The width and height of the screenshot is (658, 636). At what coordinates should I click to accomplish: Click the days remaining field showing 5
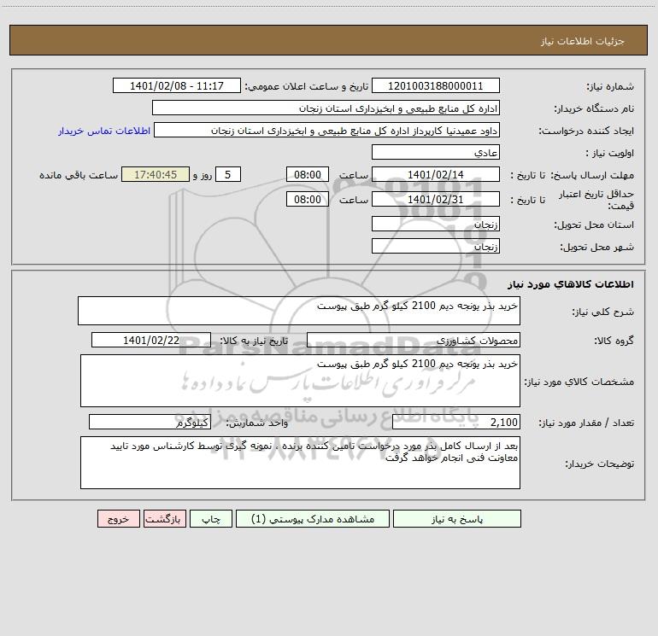pyautogui.click(x=228, y=174)
